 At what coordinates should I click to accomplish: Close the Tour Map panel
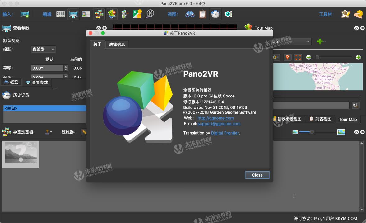(362, 28)
